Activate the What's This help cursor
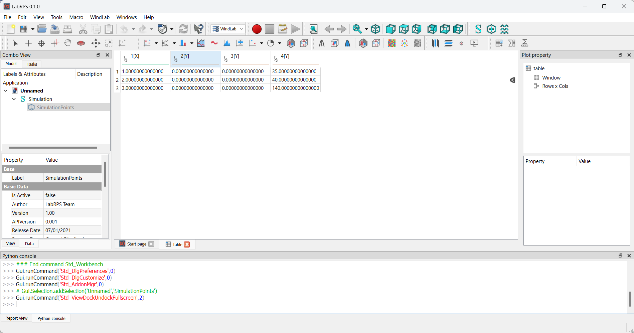The height and width of the screenshot is (333, 634). tap(198, 29)
